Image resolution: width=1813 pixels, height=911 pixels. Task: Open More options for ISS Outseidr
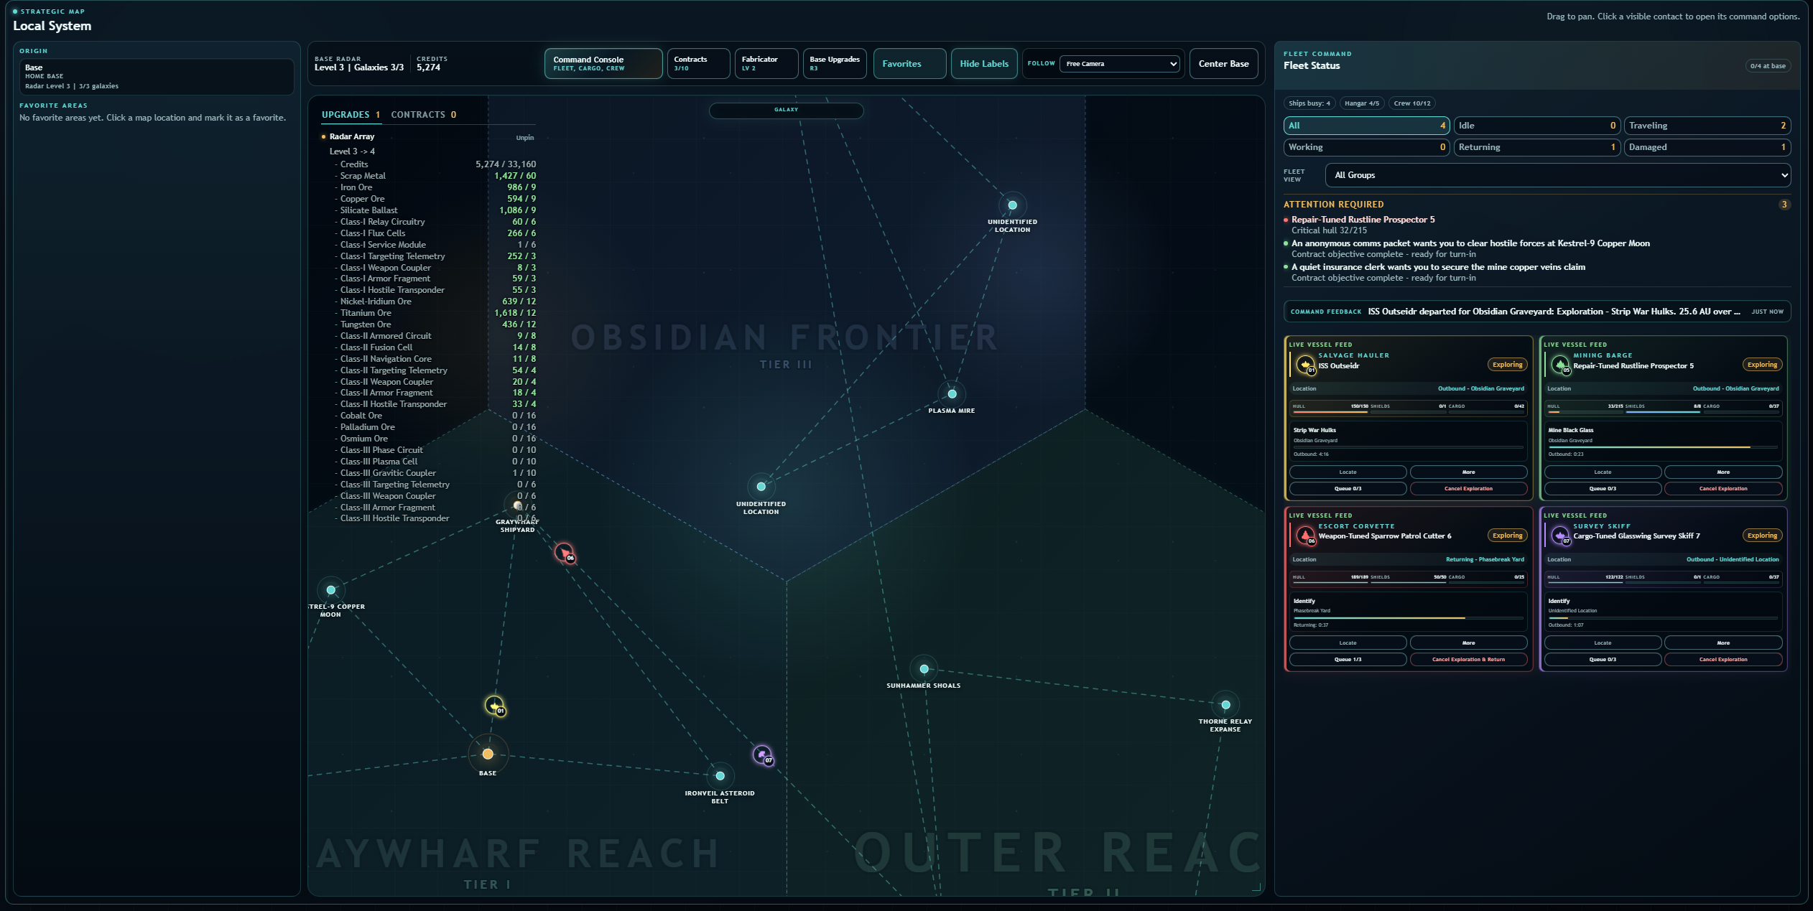pos(1468,472)
